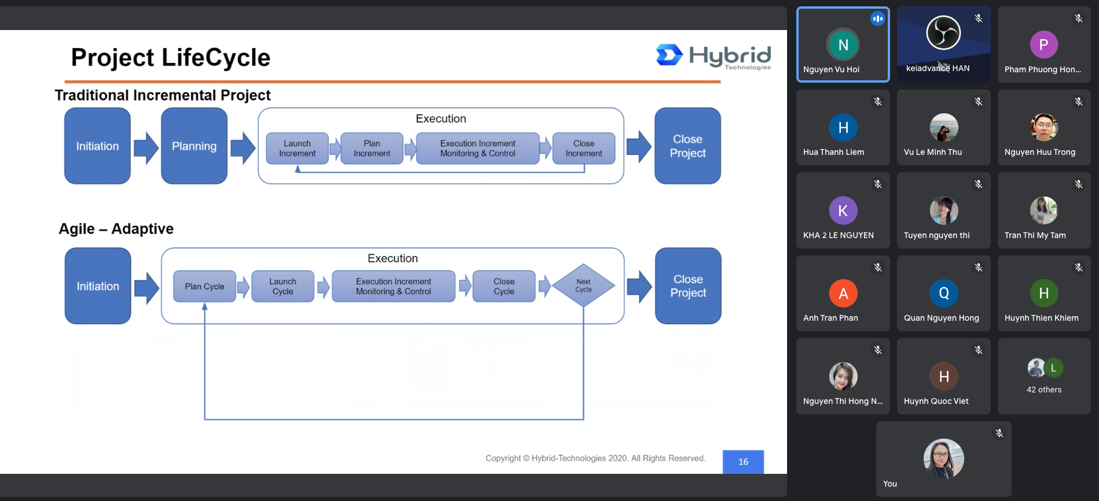Screen dimensions: 1099x501
Task: Click muted mic icon on Nguyen Thi Hong tile
Action: [x=878, y=350]
